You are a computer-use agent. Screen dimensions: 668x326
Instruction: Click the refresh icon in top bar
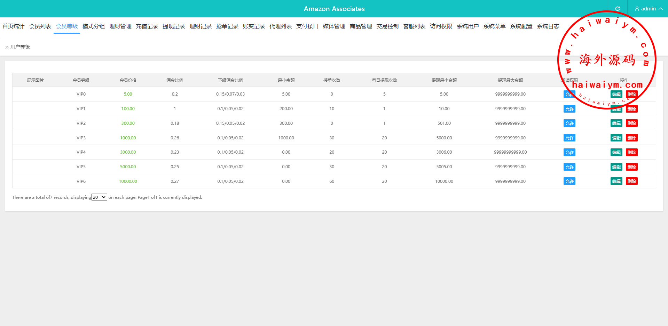[x=618, y=9]
